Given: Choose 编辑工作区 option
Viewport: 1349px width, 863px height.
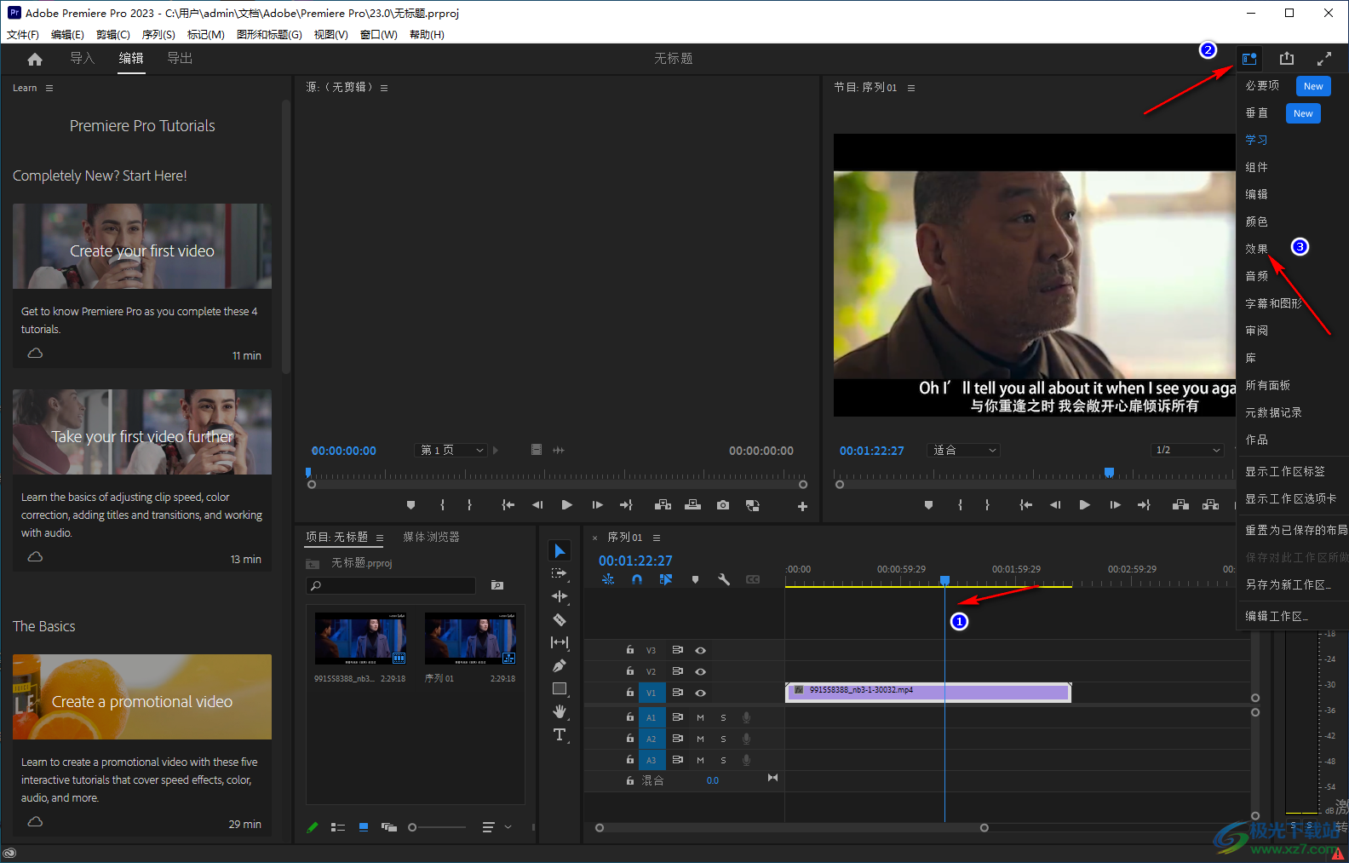Looking at the screenshot, I should point(1277,616).
